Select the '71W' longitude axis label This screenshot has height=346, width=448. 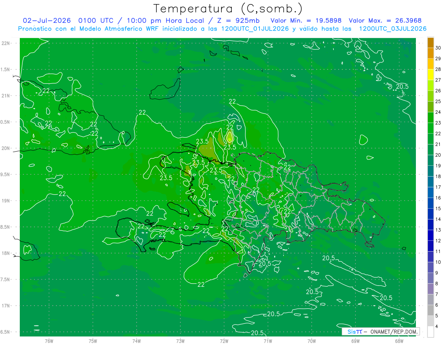click(x=268, y=341)
